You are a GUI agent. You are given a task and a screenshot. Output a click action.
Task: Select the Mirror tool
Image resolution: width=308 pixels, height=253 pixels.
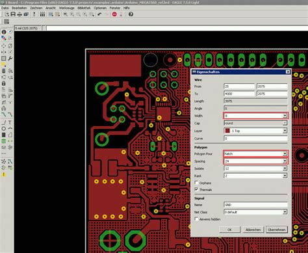pos(4,52)
